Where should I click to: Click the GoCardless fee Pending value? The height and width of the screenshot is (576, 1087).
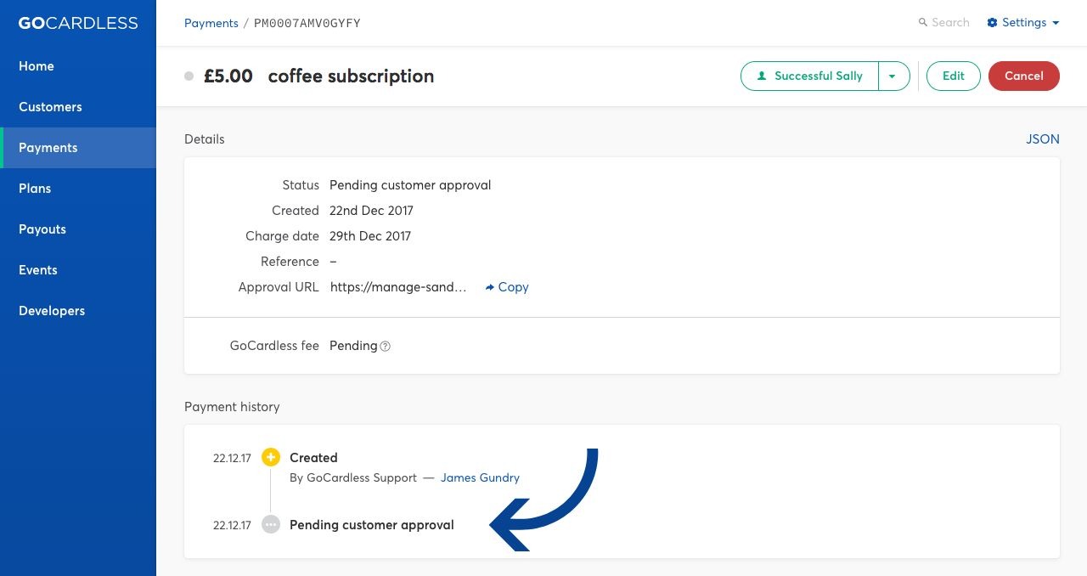(x=353, y=346)
